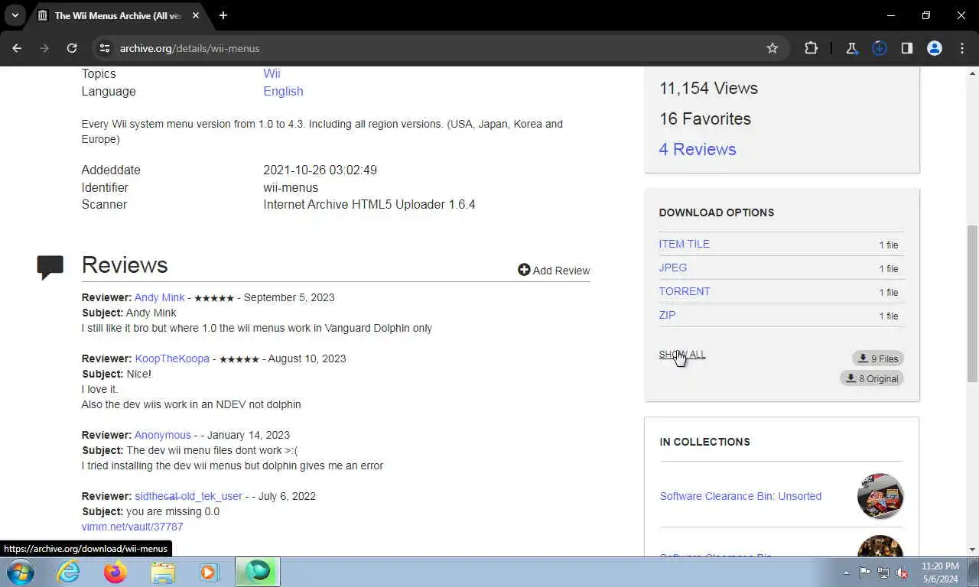Select the Identifier value wii-menus
This screenshot has height=587, width=979.
(x=291, y=187)
